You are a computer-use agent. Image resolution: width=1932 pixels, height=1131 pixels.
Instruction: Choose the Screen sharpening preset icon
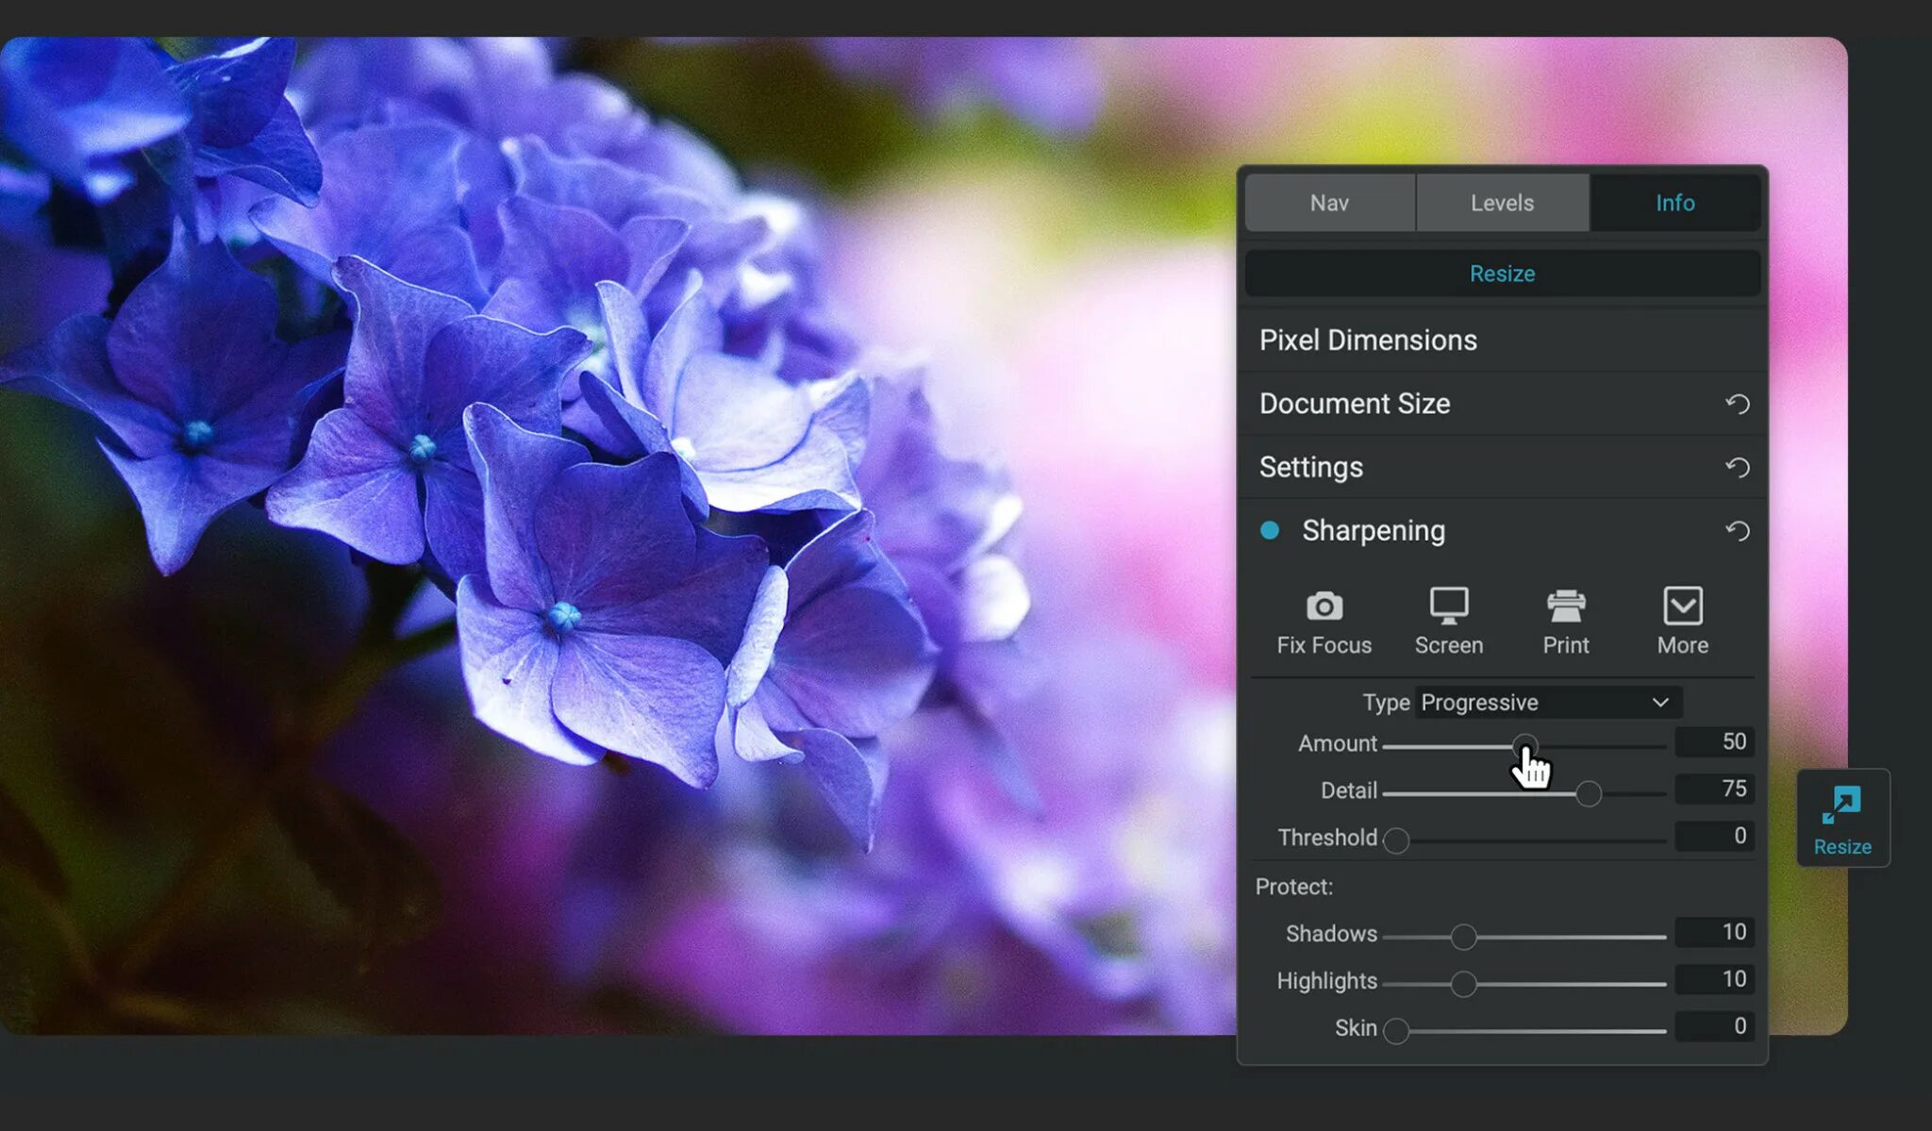(x=1448, y=607)
